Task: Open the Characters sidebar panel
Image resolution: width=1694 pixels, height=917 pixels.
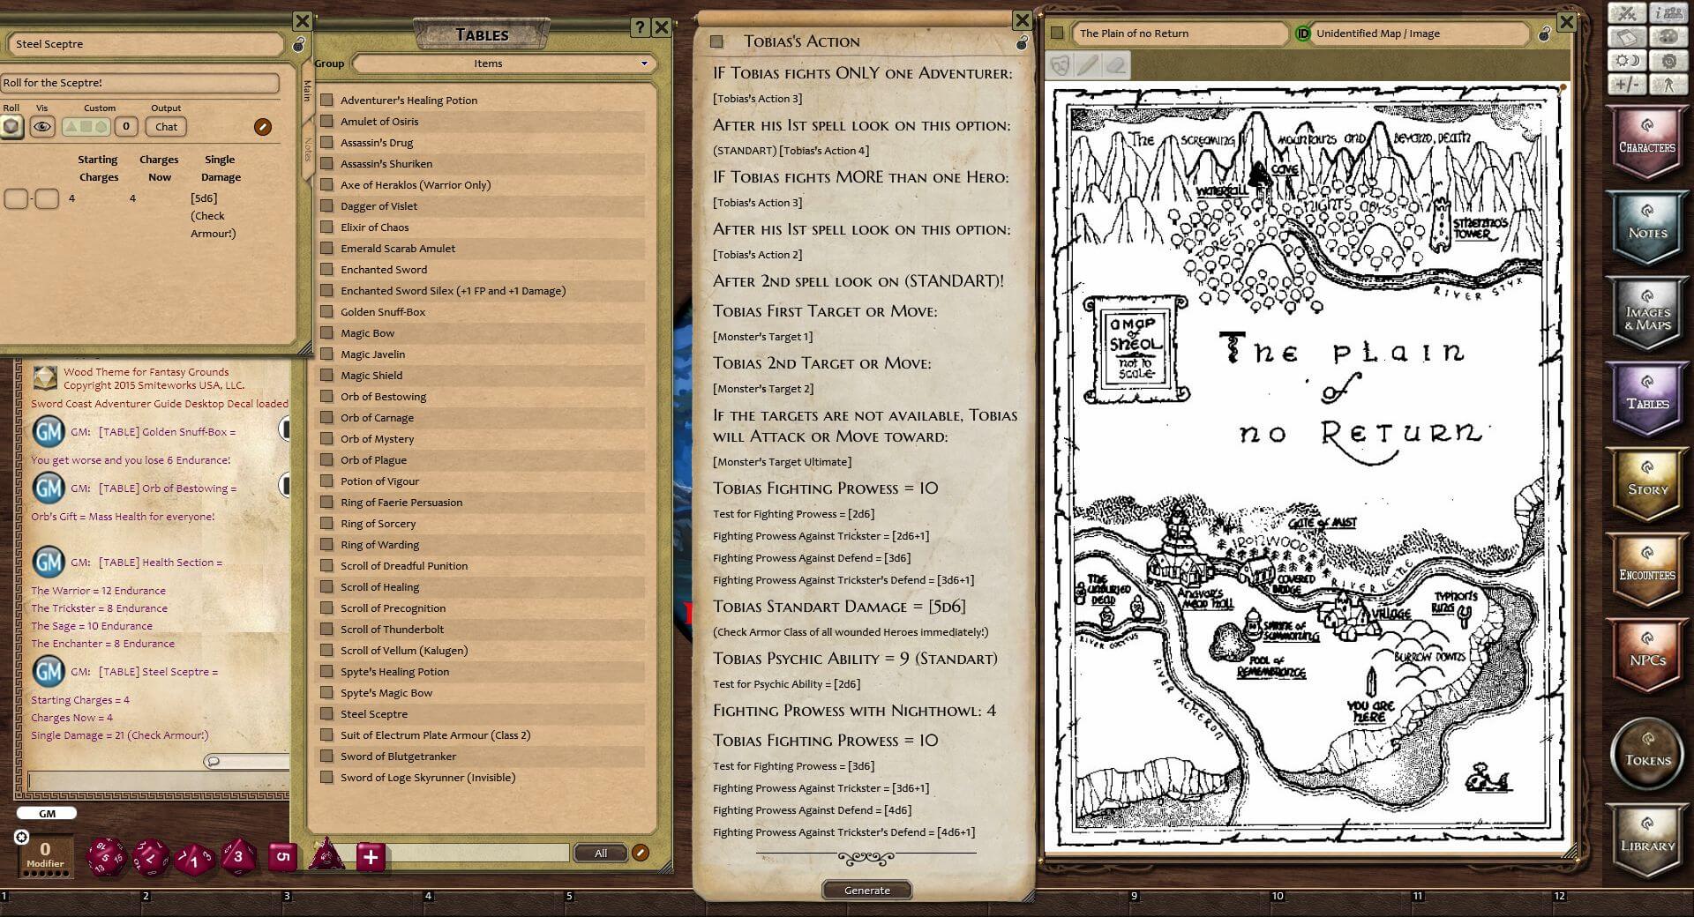Action: (1646, 143)
